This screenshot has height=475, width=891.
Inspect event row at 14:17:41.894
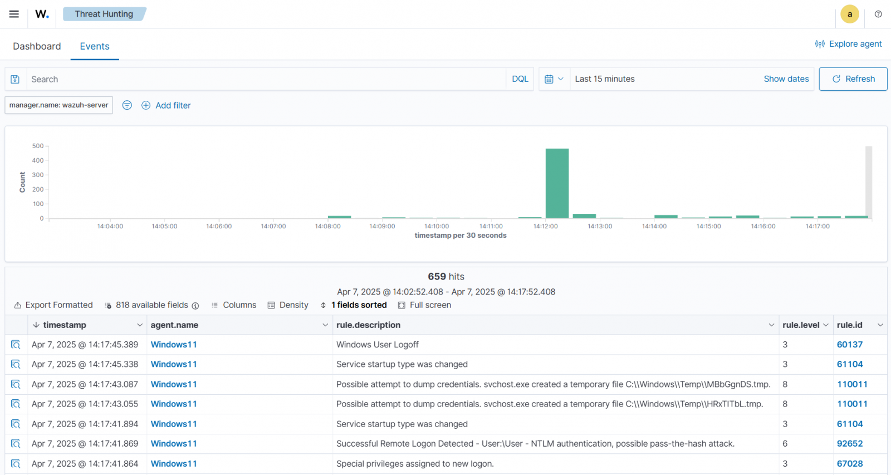pyautogui.click(x=15, y=424)
